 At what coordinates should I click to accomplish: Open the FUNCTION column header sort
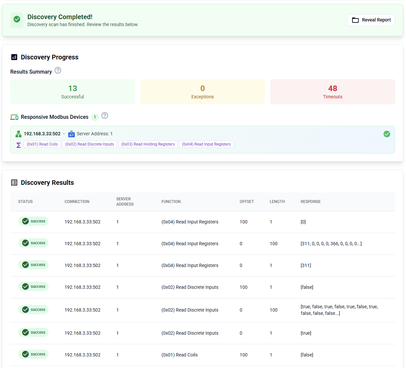coord(171,201)
